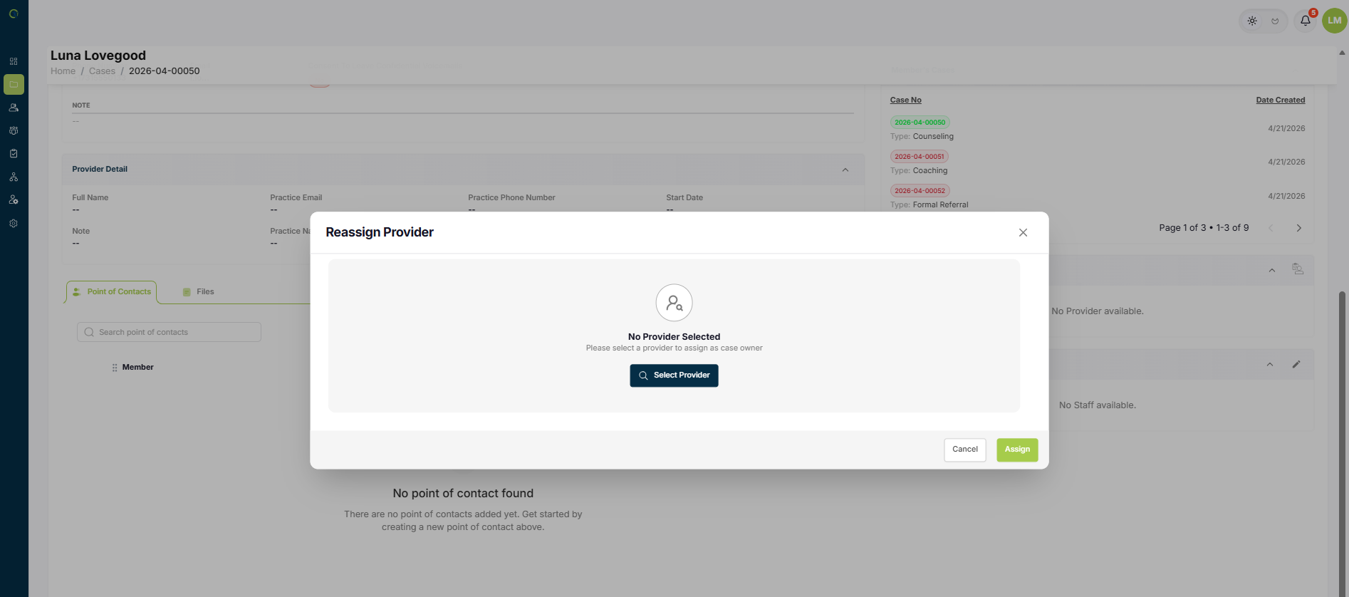Go to Cases breadcrumb link

(102, 71)
